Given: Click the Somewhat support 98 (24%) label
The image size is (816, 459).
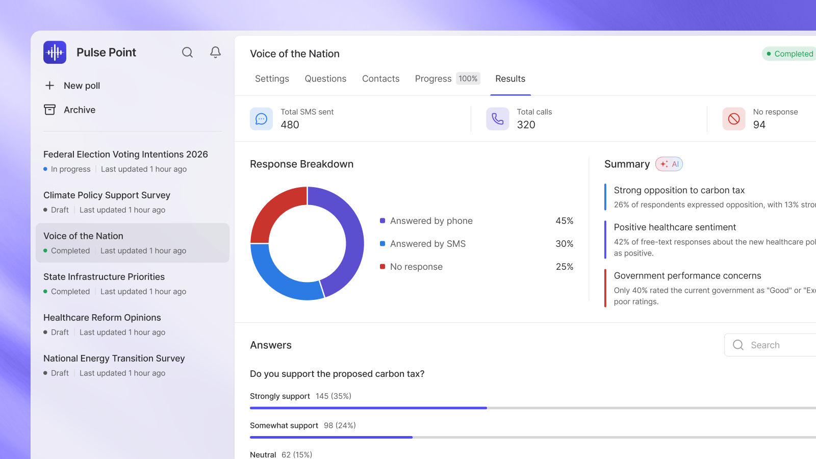Looking at the screenshot, I should pos(303,425).
